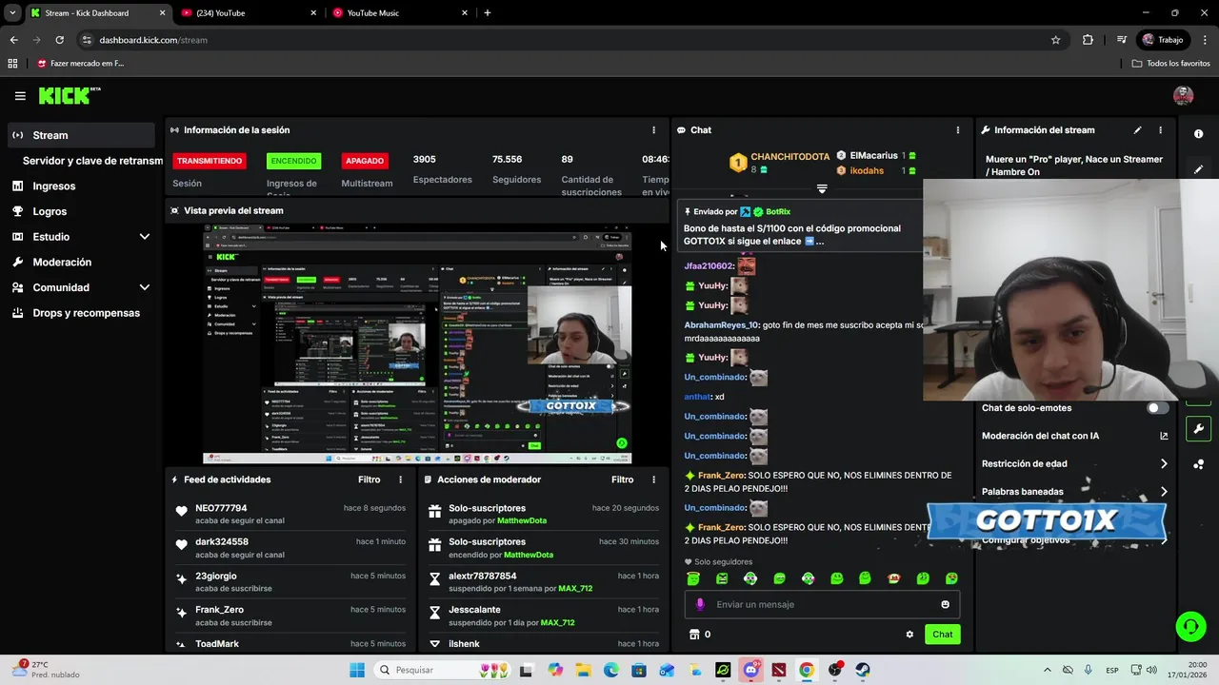Viewport: 1219px width, 685px height.
Task: Open the chat shop icon
Action: (694, 635)
